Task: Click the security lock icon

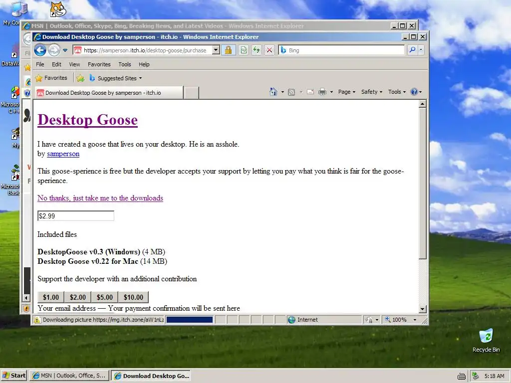Action: pyautogui.click(x=228, y=50)
